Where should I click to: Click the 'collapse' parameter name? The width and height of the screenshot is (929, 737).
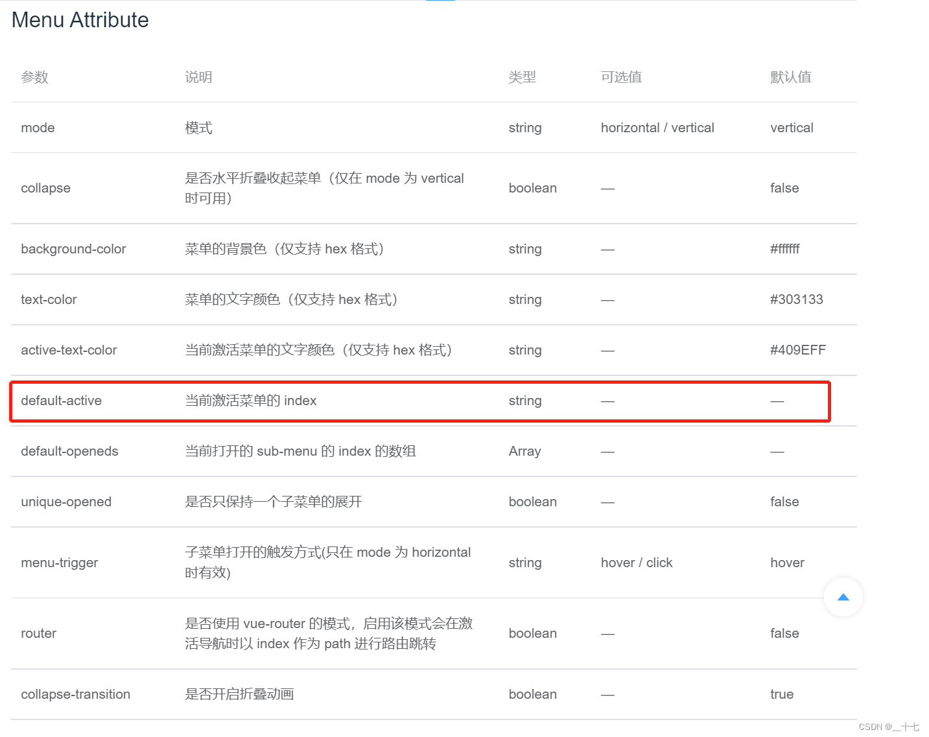coord(45,188)
